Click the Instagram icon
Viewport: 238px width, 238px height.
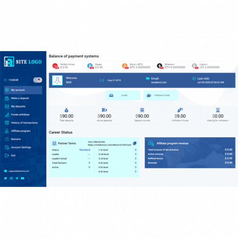[x=11, y=178]
